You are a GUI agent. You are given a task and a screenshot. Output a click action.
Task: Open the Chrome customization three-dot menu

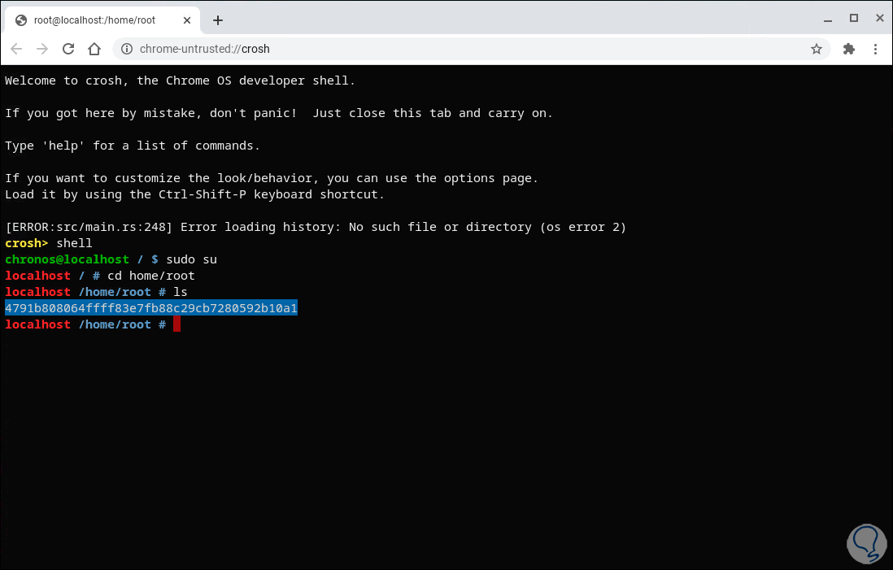(x=876, y=49)
